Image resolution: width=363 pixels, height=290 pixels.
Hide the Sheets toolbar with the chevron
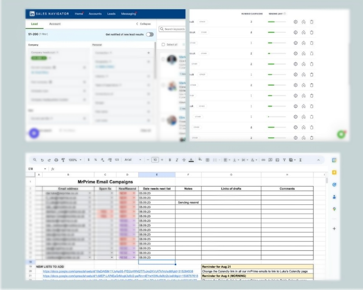318,160
